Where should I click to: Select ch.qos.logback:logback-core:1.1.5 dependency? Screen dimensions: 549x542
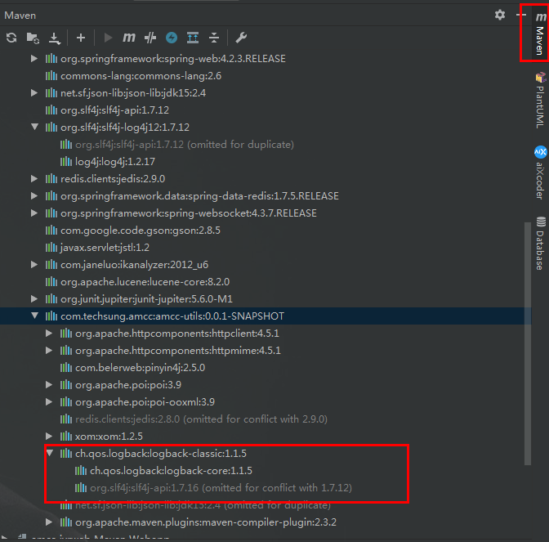point(171,471)
